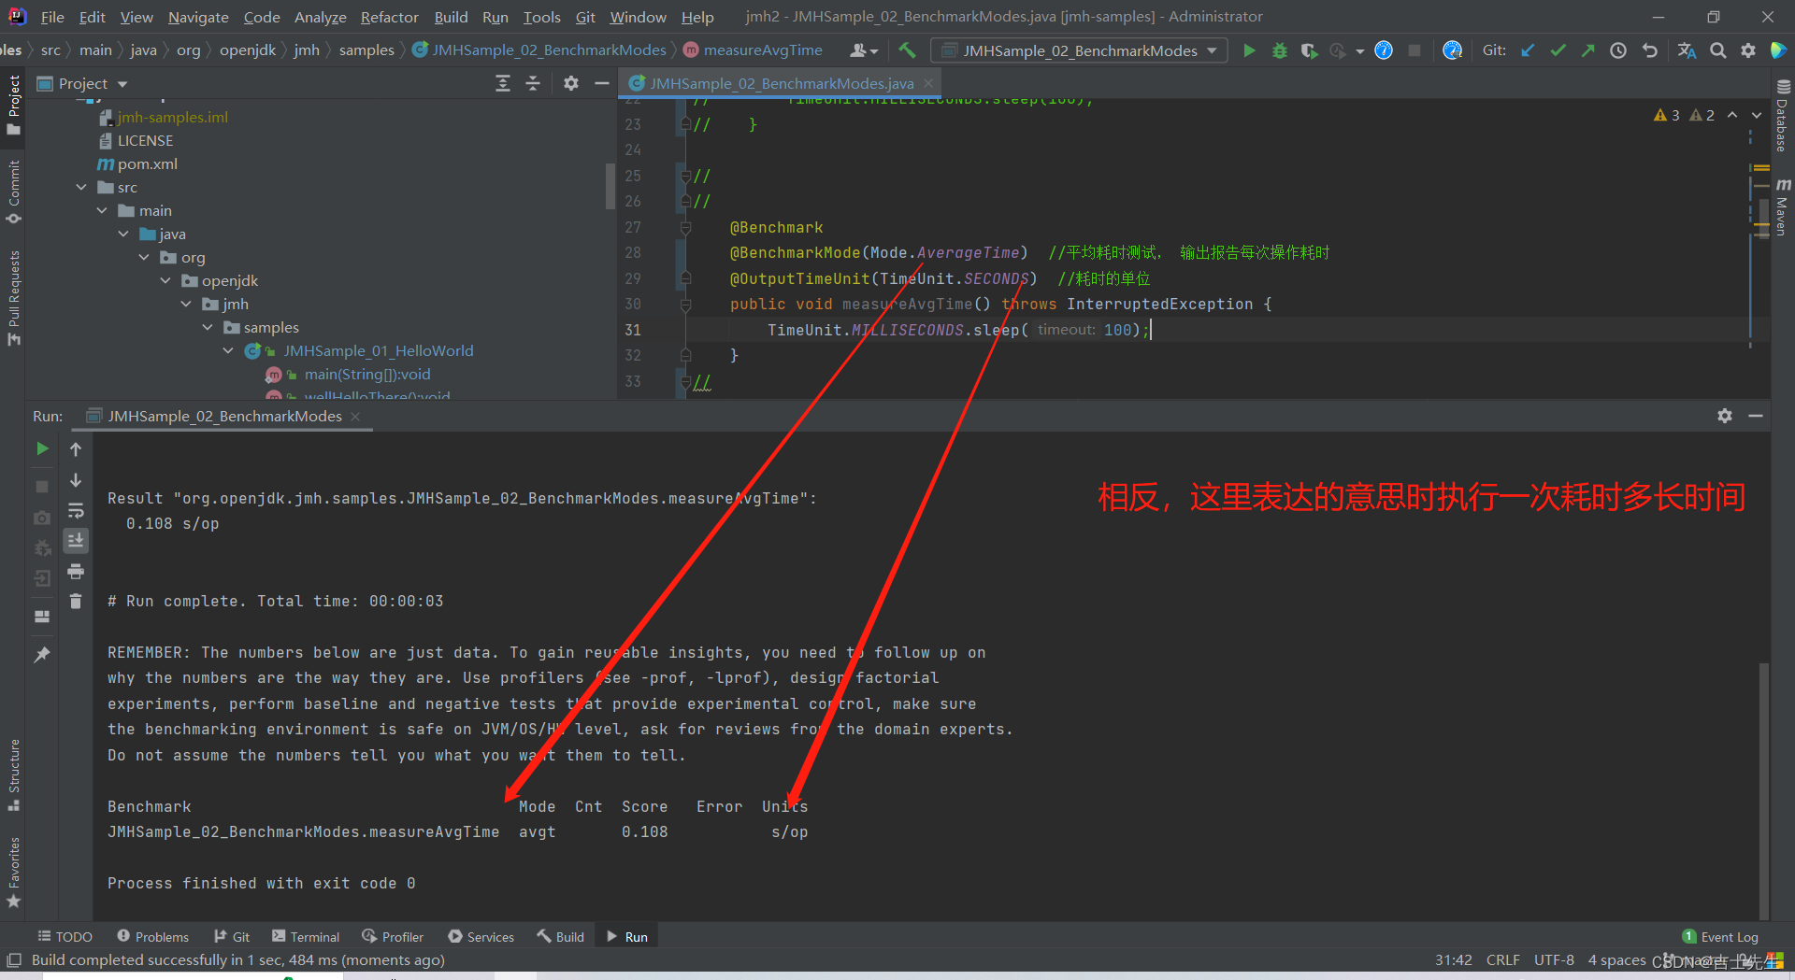Close JMHSample_02_BenchmarkModes.java editor tab
The width and height of the screenshot is (1795, 980).
coord(928,83)
